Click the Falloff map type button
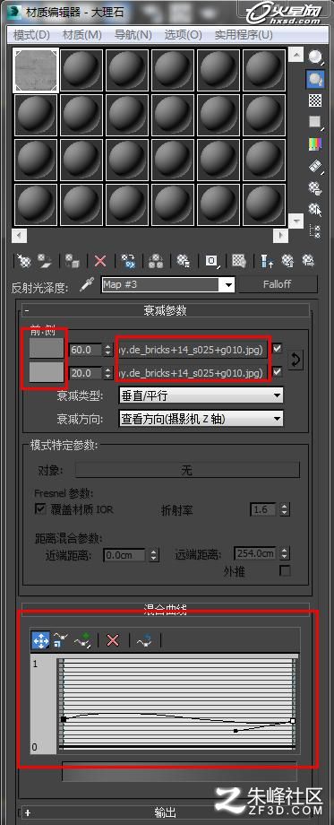334x825 pixels. tap(278, 284)
